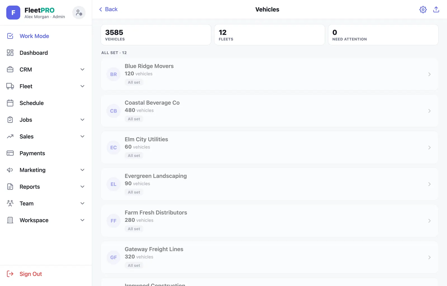447x286 pixels.
Task: Click the CRM briefcase icon
Action: click(x=10, y=69)
